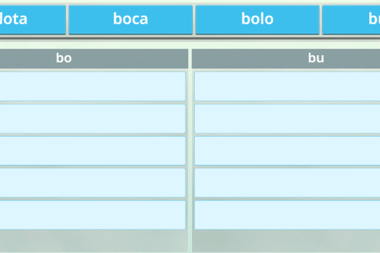
Task: Choose second empty slot under 'bu'
Action: (x=287, y=119)
